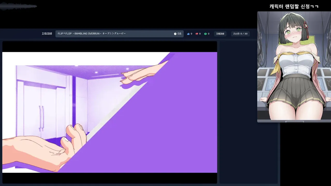Click the opening movie video player
Screen dimensions: 331x186
(x=110, y=112)
